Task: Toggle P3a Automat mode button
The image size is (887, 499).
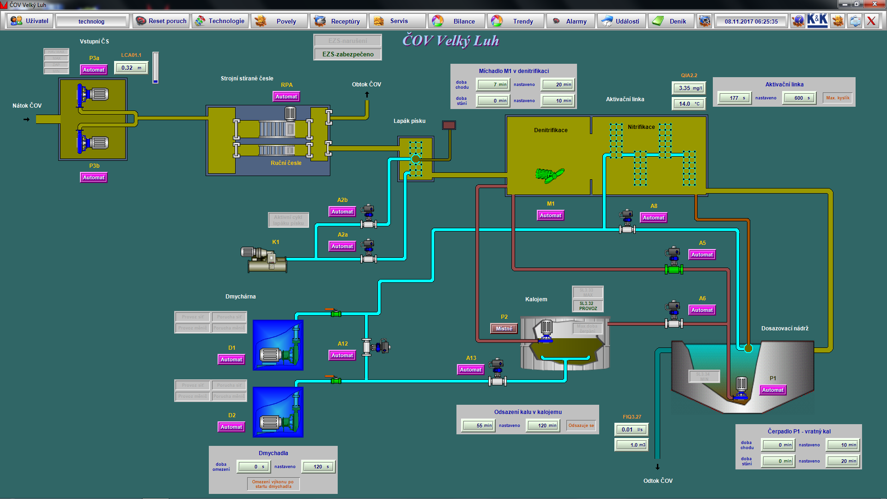Action: [94, 70]
